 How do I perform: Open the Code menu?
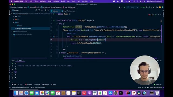[49, 1]
